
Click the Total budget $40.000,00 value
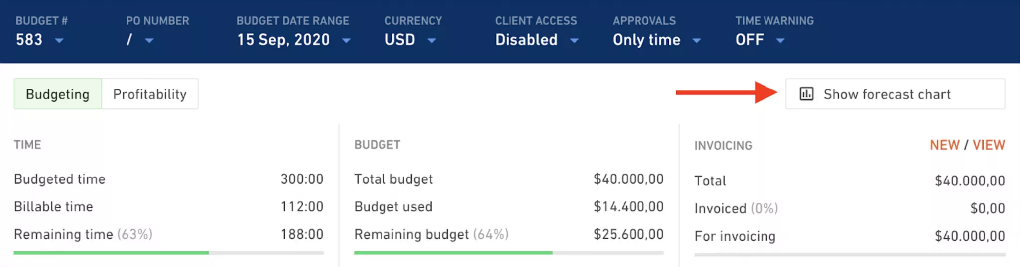pos(629,179)
